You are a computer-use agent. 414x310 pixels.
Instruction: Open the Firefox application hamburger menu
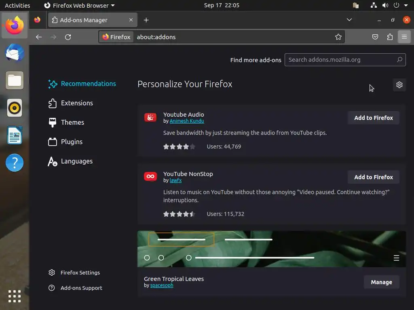[404, 37]
